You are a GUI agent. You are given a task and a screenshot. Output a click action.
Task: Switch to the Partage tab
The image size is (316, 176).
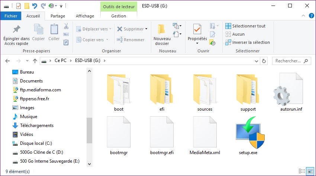(x=58, y=16)
